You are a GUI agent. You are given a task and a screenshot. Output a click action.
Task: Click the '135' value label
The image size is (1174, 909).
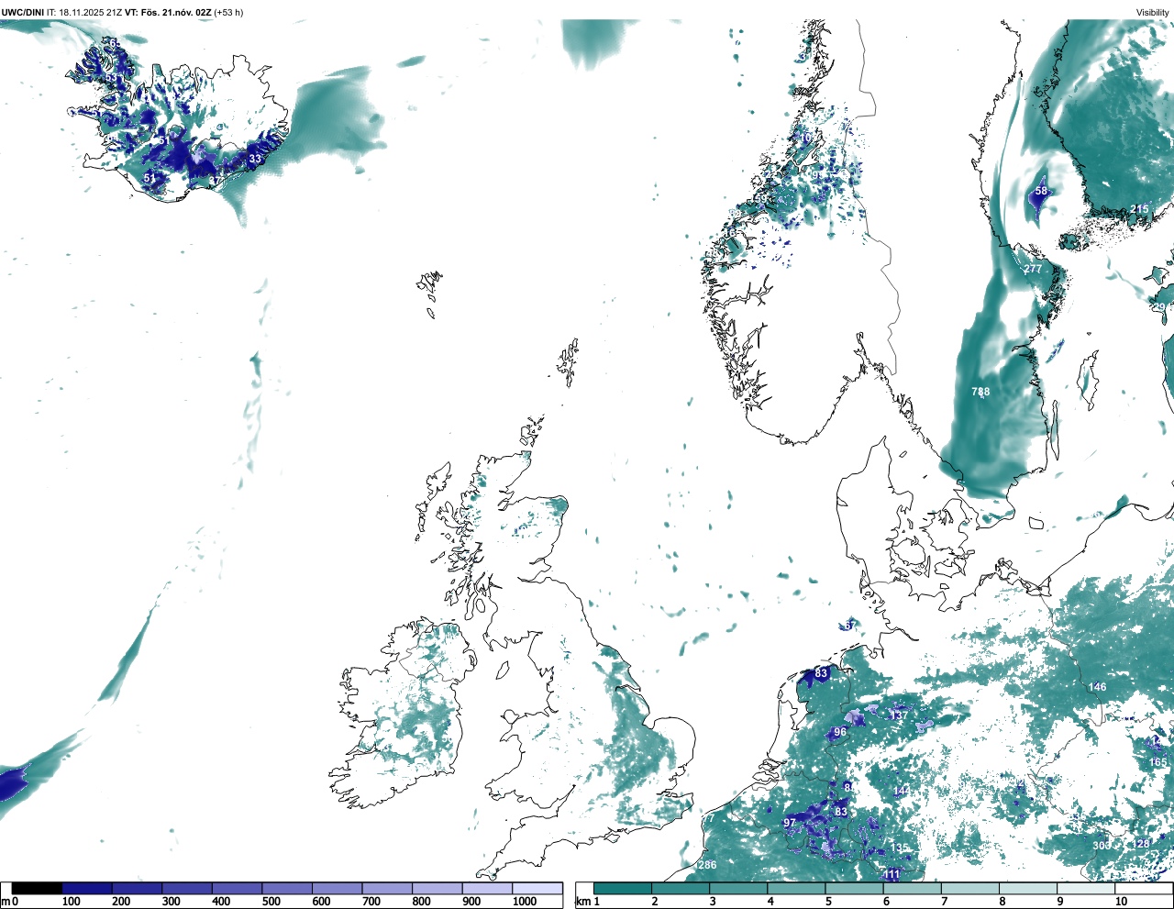[x=900, y=848]
